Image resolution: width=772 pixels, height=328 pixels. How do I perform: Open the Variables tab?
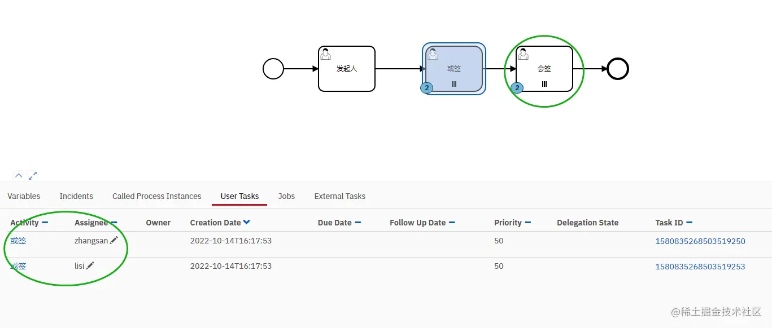pos(24,196)
